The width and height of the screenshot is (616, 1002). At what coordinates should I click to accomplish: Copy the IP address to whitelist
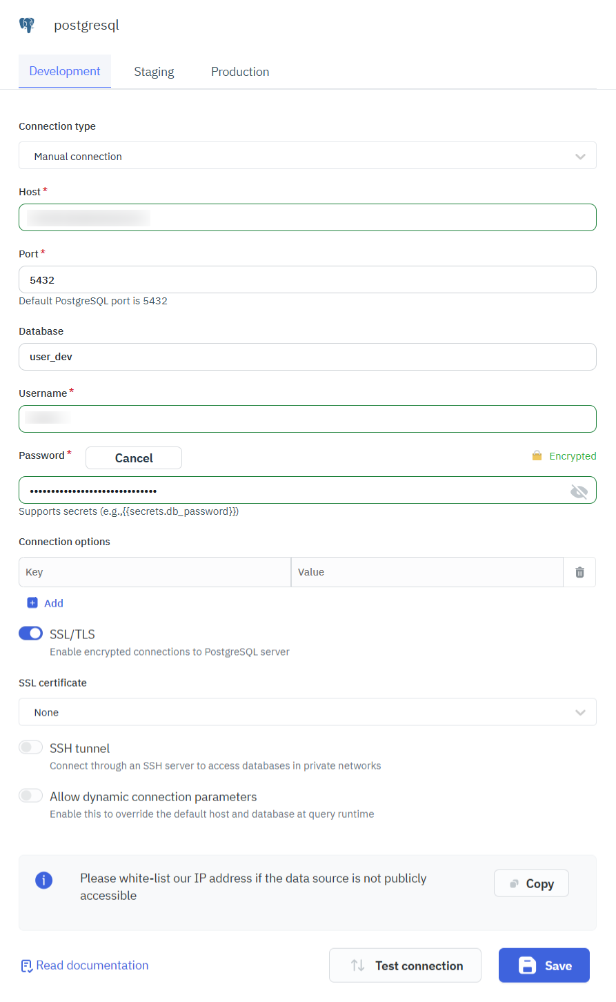[531, 883]
